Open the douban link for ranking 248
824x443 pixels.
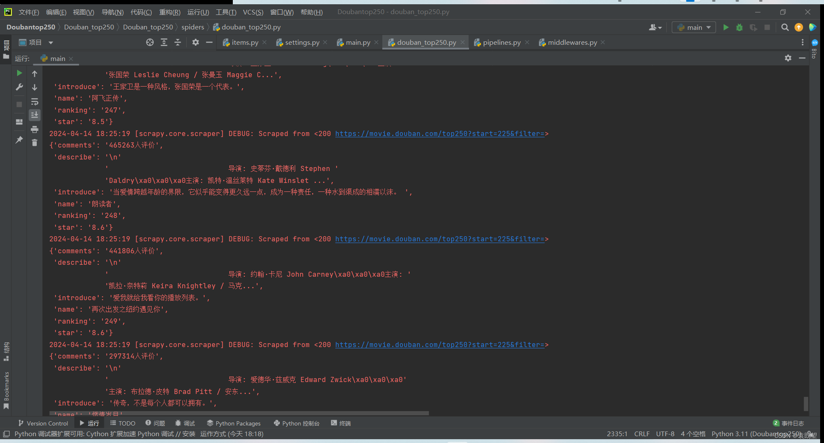click(x=440, y=133)
